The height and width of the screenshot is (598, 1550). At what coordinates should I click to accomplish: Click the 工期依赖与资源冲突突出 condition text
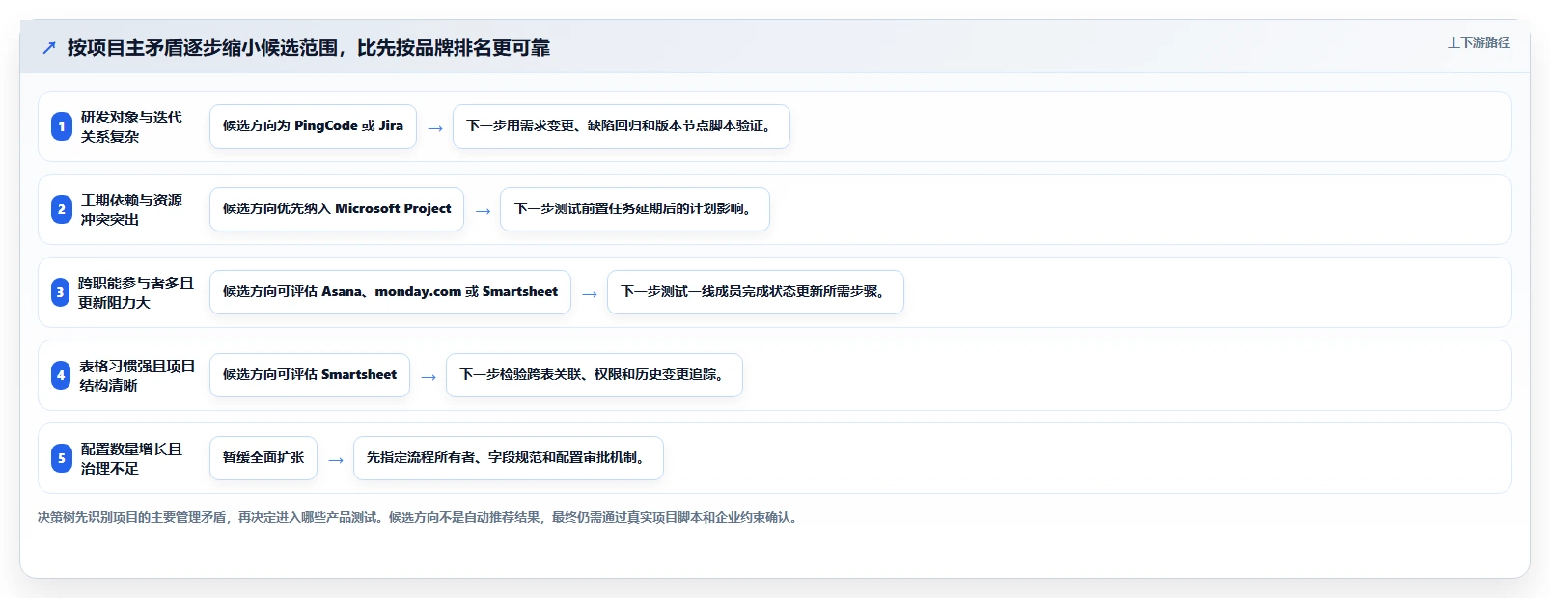click(x=131, y=209)
